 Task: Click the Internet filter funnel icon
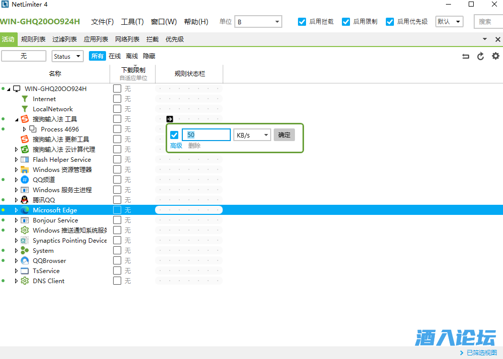[x=25, y=99]
